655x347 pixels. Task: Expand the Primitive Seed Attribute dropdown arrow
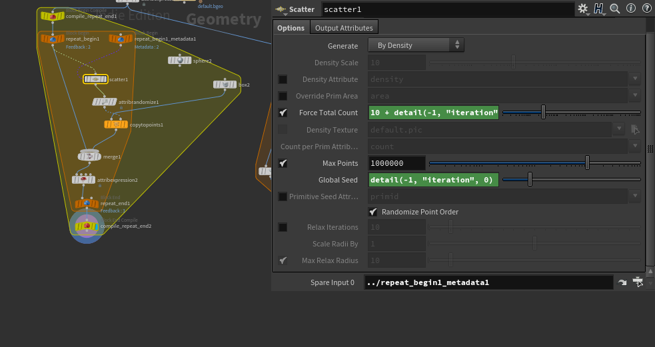point(635,196)
